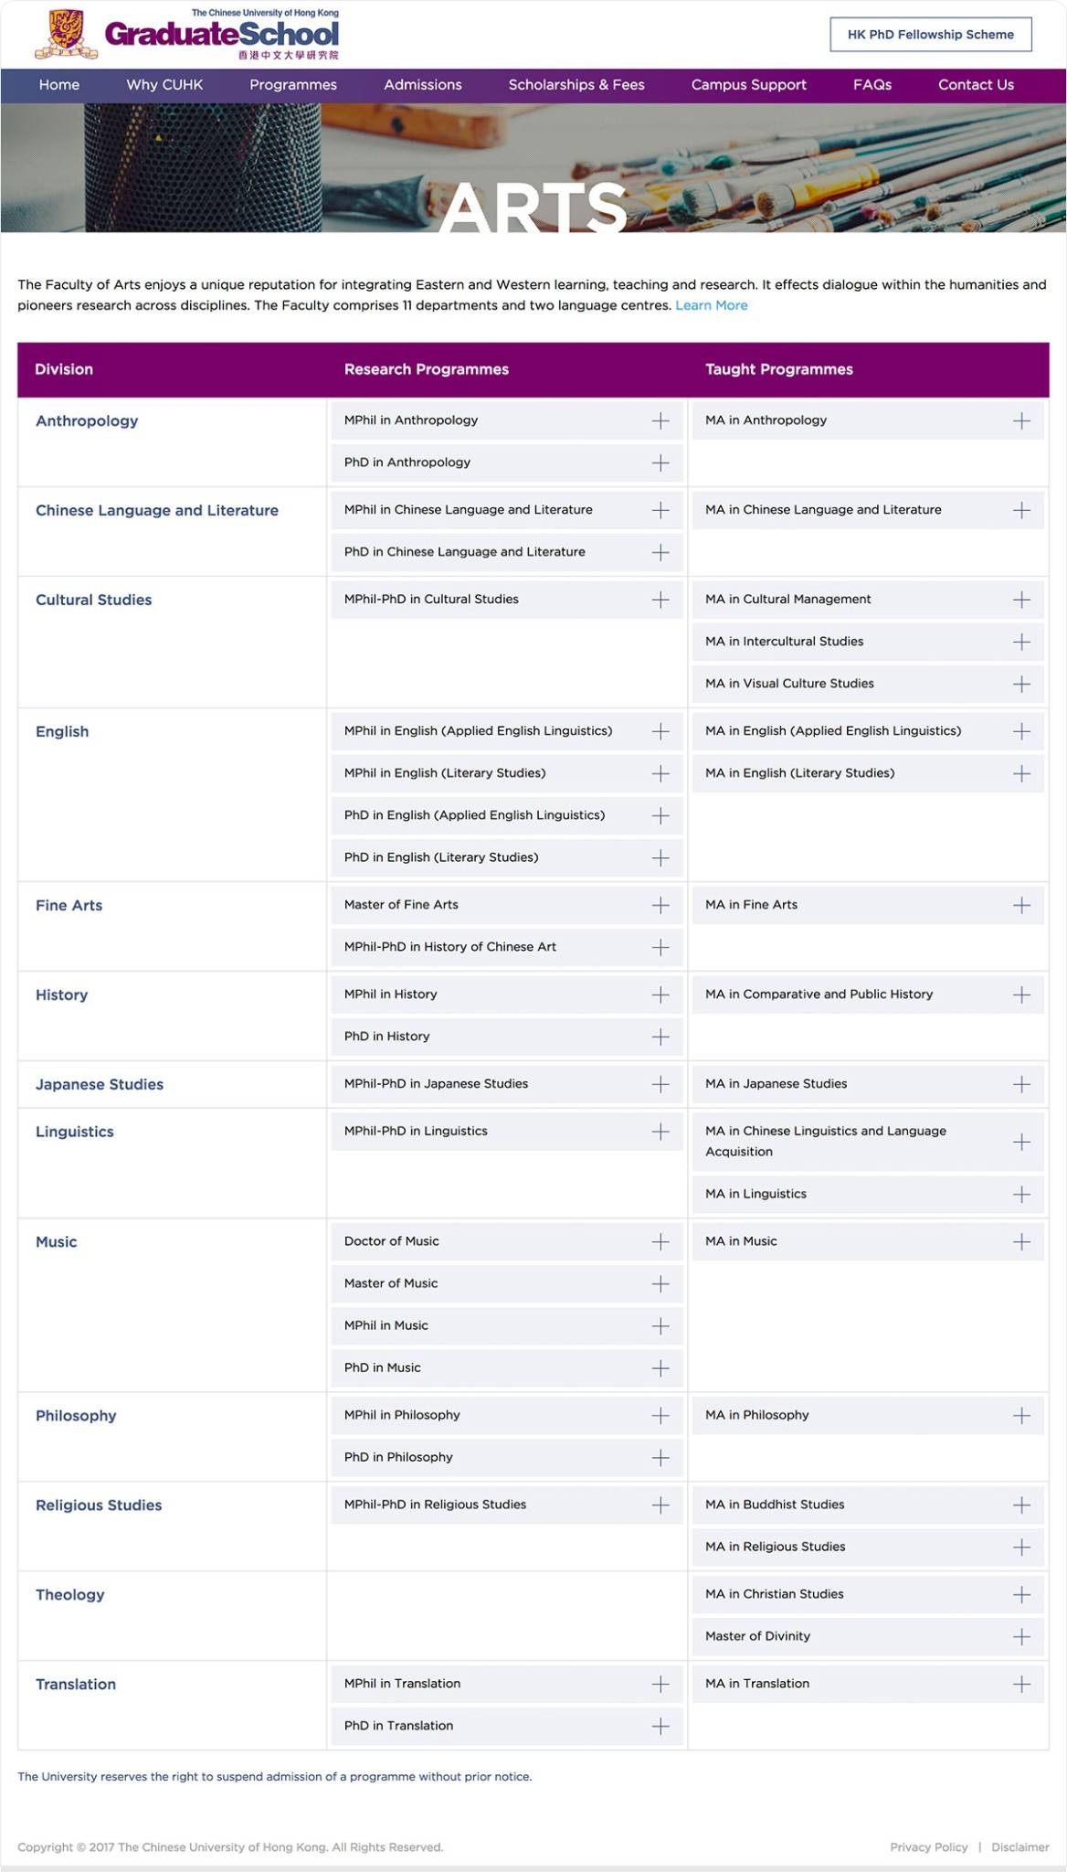This screenshot has width=1067, height=1872.
Task: Go to Campus Support section
Action: pyautogui.click(x=748, y=84)
